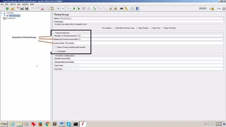The height and width of the screenshot is (127, 226).
Task: Open the Templates icon in toolbar
Action: pos(7,8)
